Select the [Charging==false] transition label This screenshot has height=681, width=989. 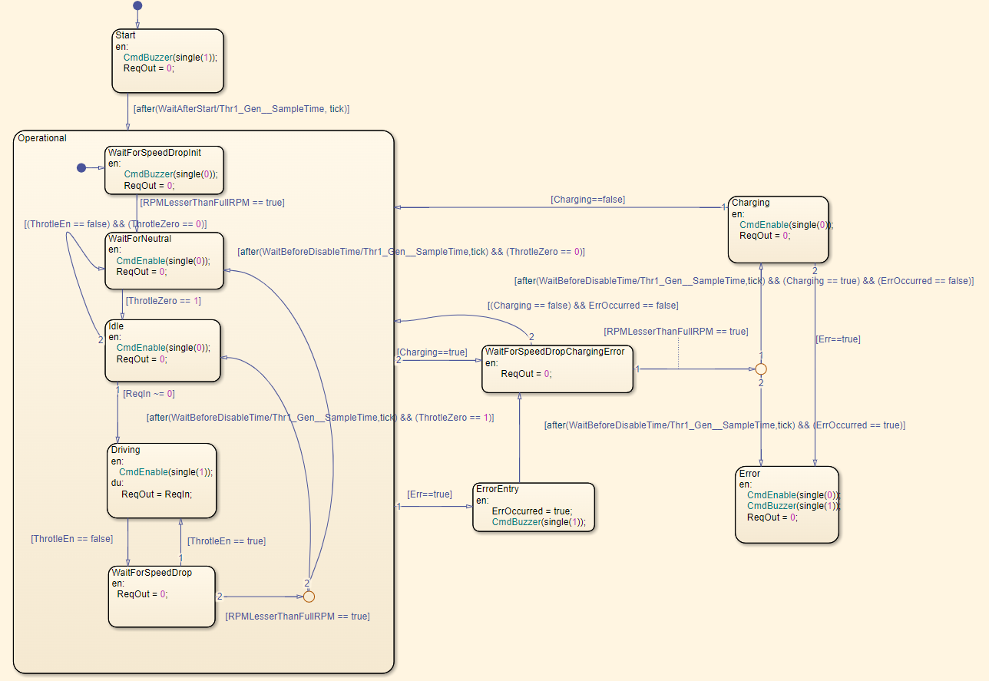point(588,200)
